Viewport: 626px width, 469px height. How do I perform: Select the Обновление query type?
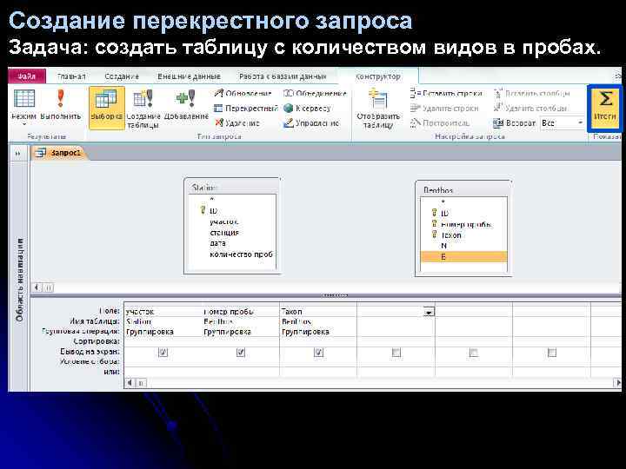pos(243,93)
